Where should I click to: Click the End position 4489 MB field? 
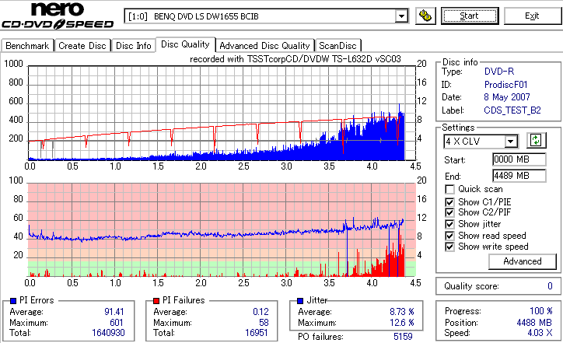(519, 176)
